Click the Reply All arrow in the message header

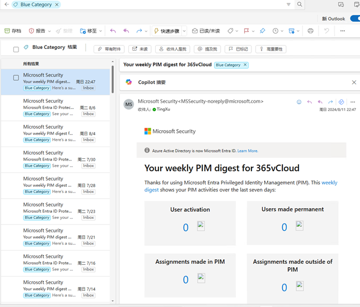click(320, 102)
